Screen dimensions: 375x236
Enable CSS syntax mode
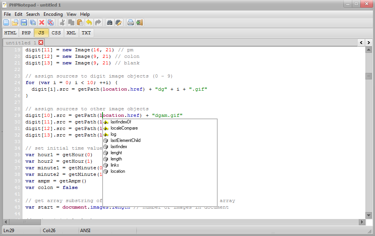pos(56,33)
